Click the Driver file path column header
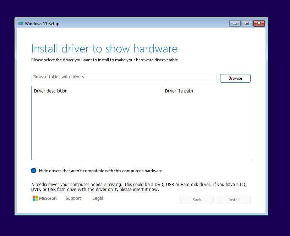This screenshot has width=290, height=236. click(x=179, y=91)
